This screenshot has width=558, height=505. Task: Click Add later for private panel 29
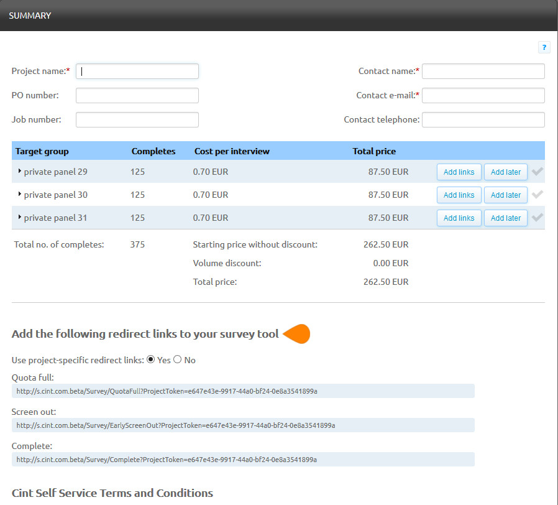506,172
